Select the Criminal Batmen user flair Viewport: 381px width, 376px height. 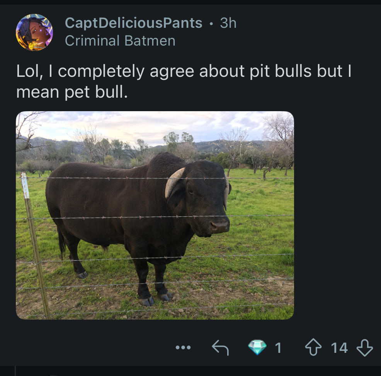coord(120,41)
